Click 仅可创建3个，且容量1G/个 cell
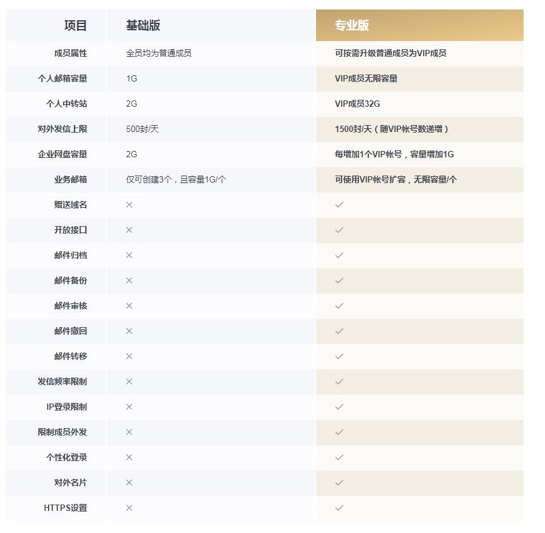 (x=176, y=179)
